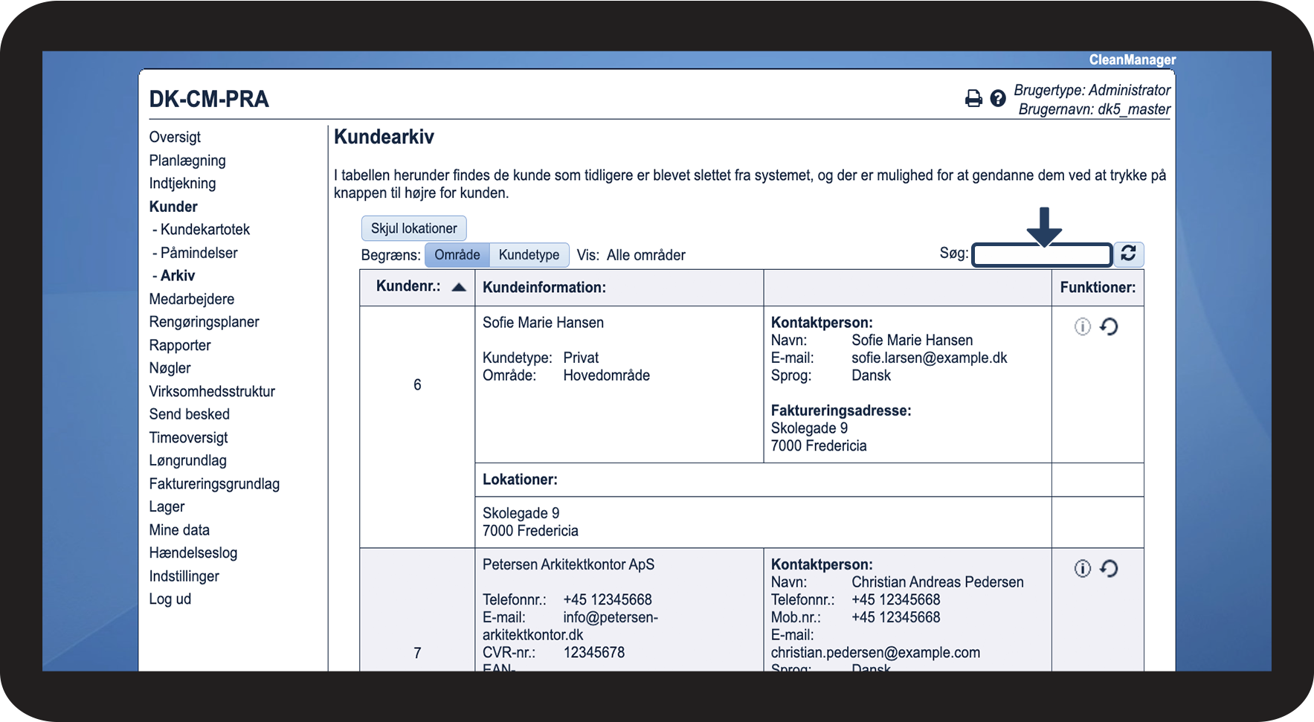Image resolution: width=1314 pixels, height=722 pixels.
Task: Hide locations with Skjul lokationer button
Action: [413, 228]
